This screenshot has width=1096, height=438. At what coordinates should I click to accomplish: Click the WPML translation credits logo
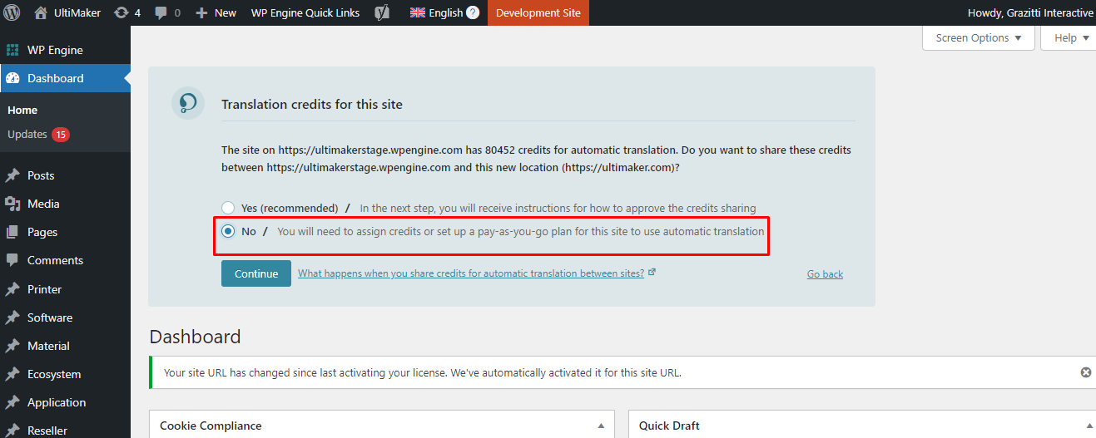[188, 103]
